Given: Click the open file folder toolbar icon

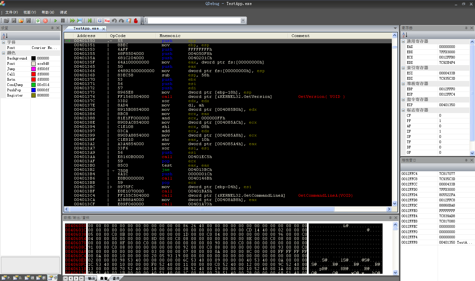Looking at the screenshot, I should (x=7, y=20).
